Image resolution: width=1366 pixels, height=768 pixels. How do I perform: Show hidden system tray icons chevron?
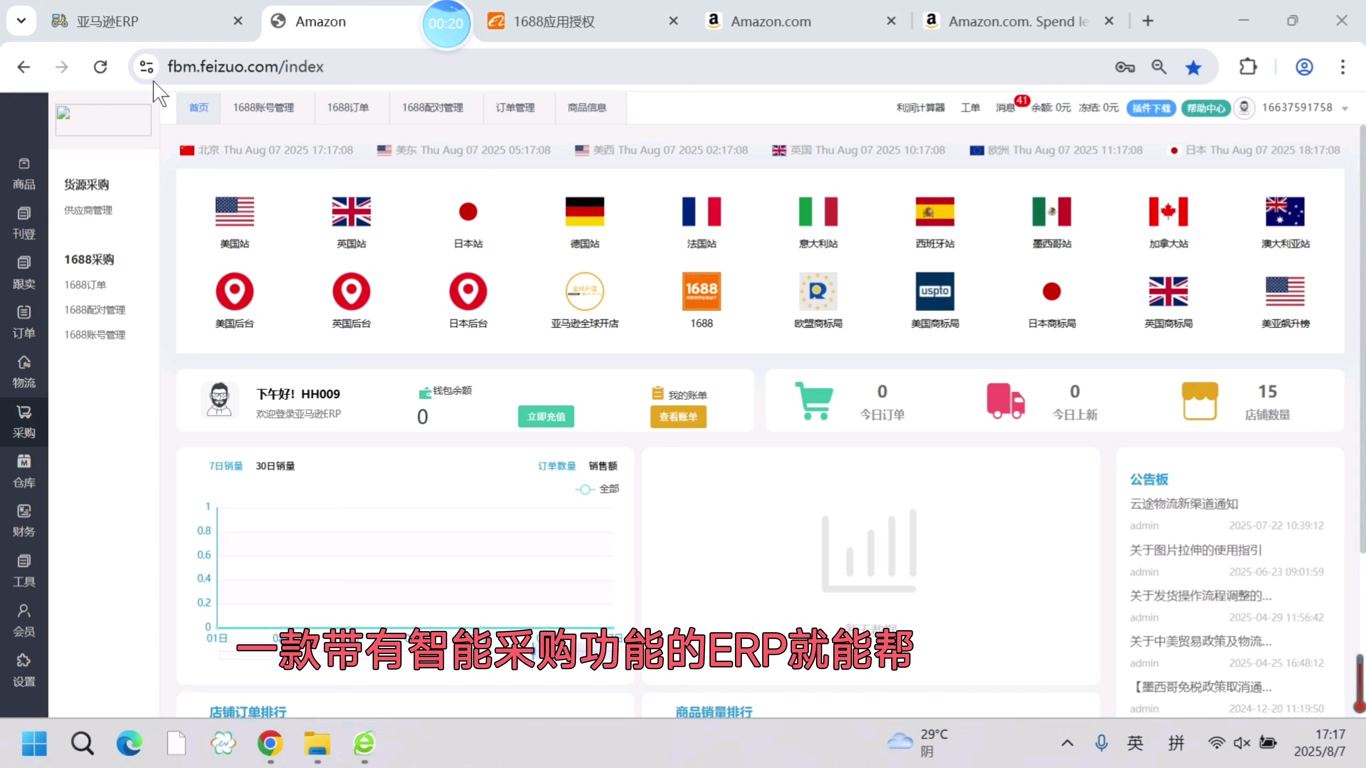click(x=1068, y=743)
